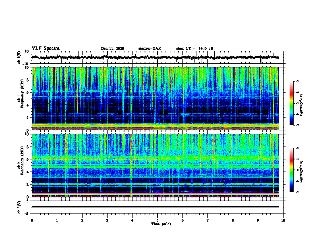This screenshot has height=247, width=319.
Task: Click the time axis tick label "4"
Action: point(133,220)
